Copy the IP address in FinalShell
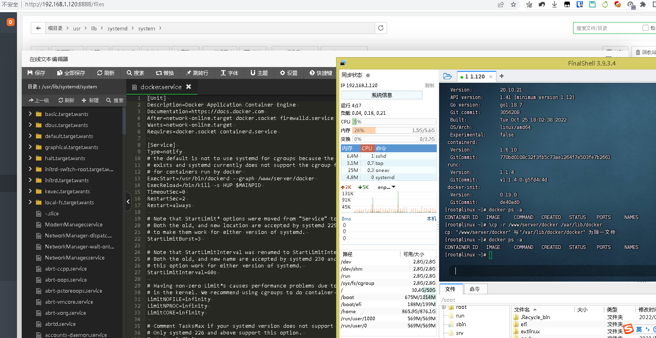The image size is (656, 338). [429, 85]
